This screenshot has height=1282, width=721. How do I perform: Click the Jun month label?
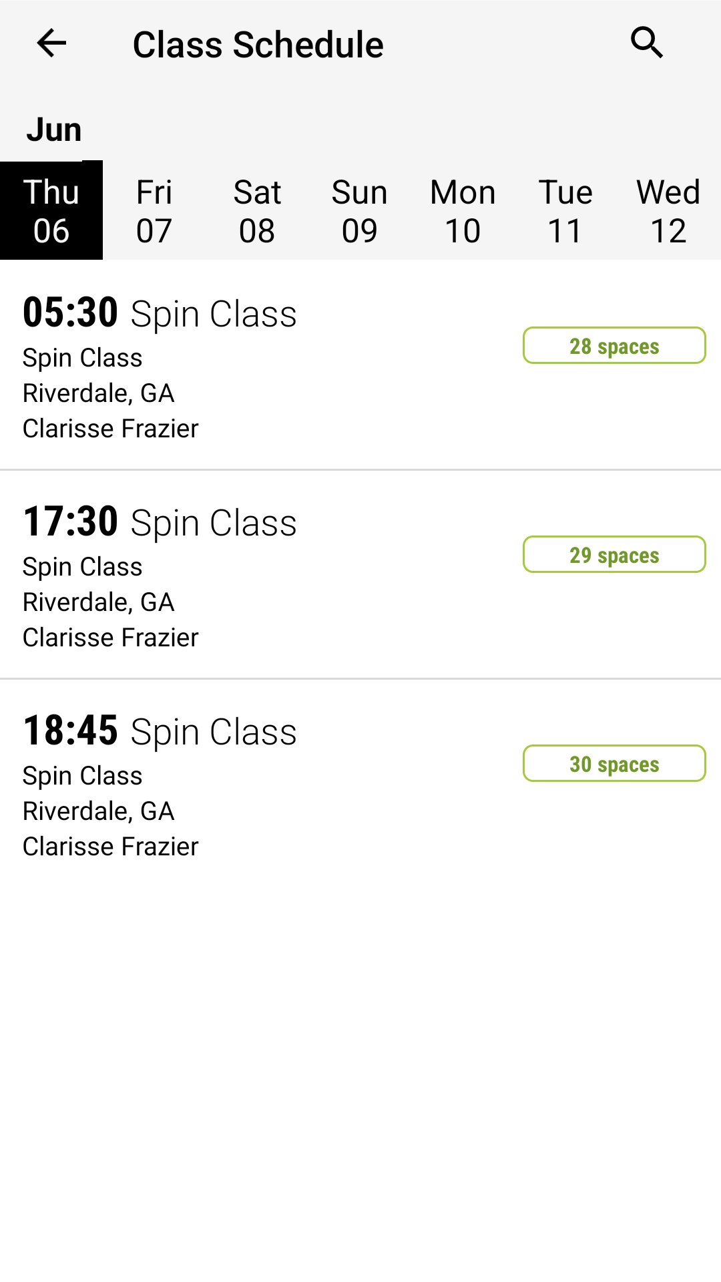(54, 130)
